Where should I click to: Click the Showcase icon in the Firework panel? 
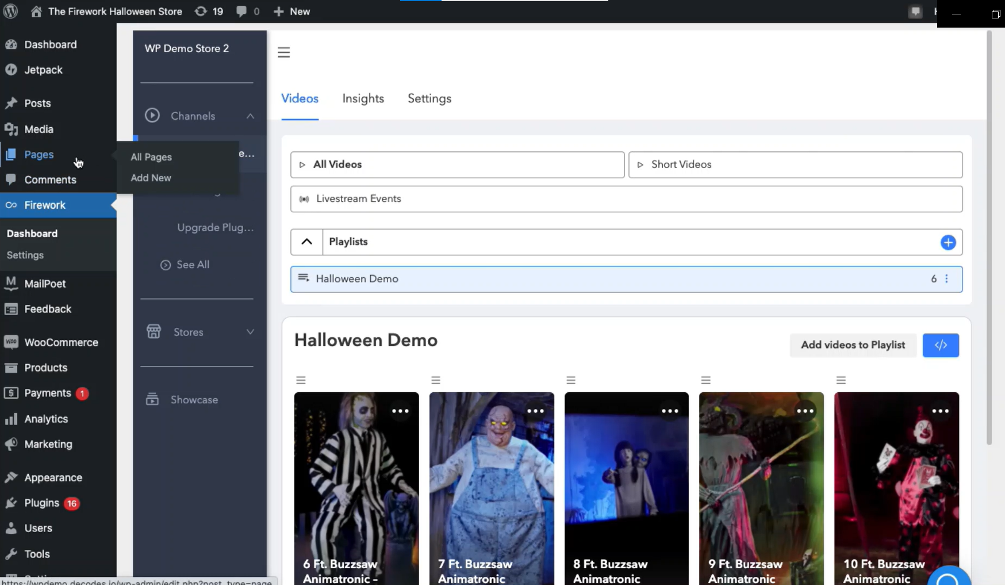click(152, 399)
